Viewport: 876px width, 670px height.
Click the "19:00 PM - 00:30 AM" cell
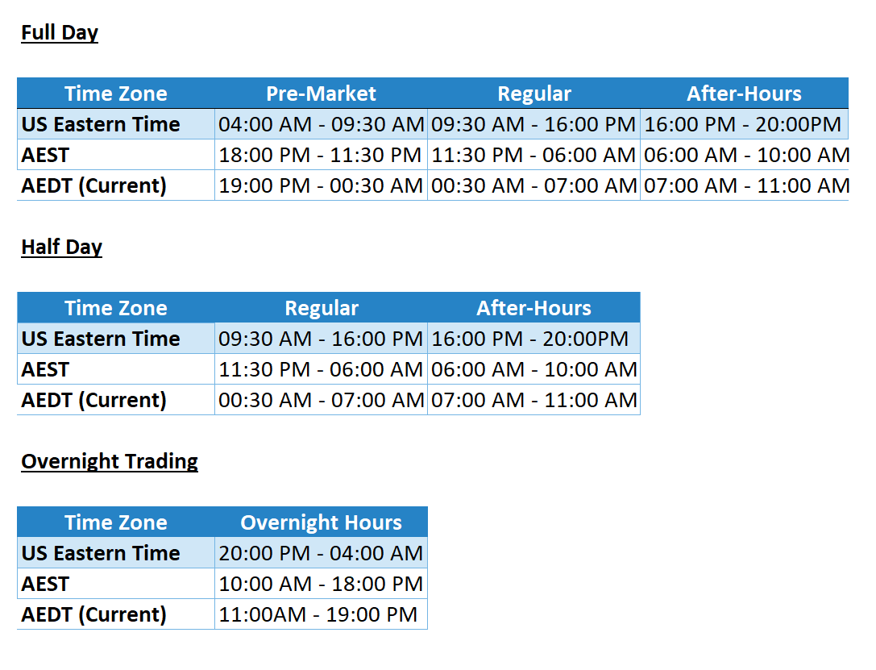pos(321,185)
